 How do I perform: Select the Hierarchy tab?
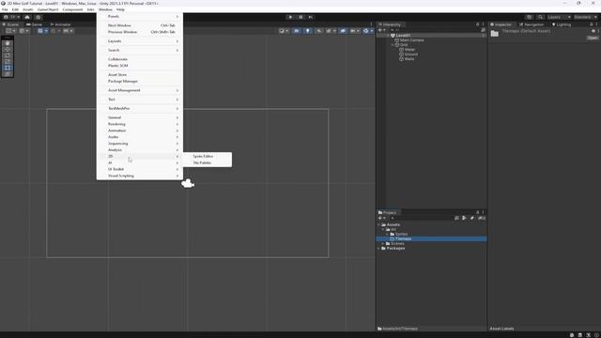pos(390,24)
